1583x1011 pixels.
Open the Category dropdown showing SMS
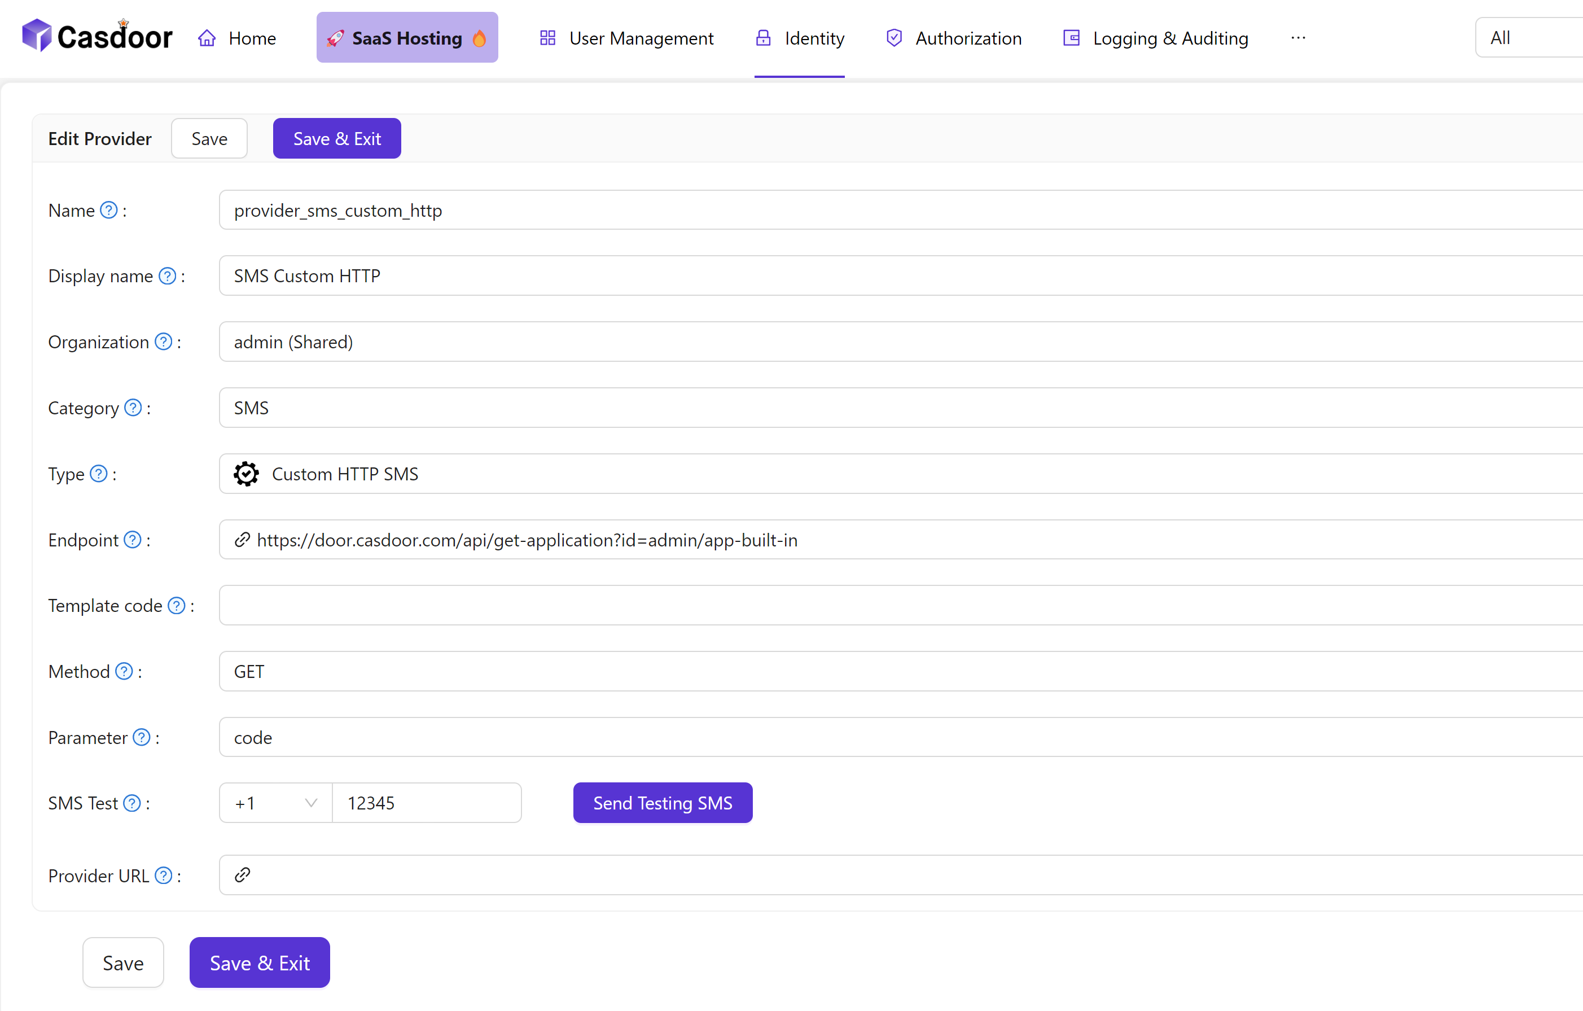[x=901, y=408]
